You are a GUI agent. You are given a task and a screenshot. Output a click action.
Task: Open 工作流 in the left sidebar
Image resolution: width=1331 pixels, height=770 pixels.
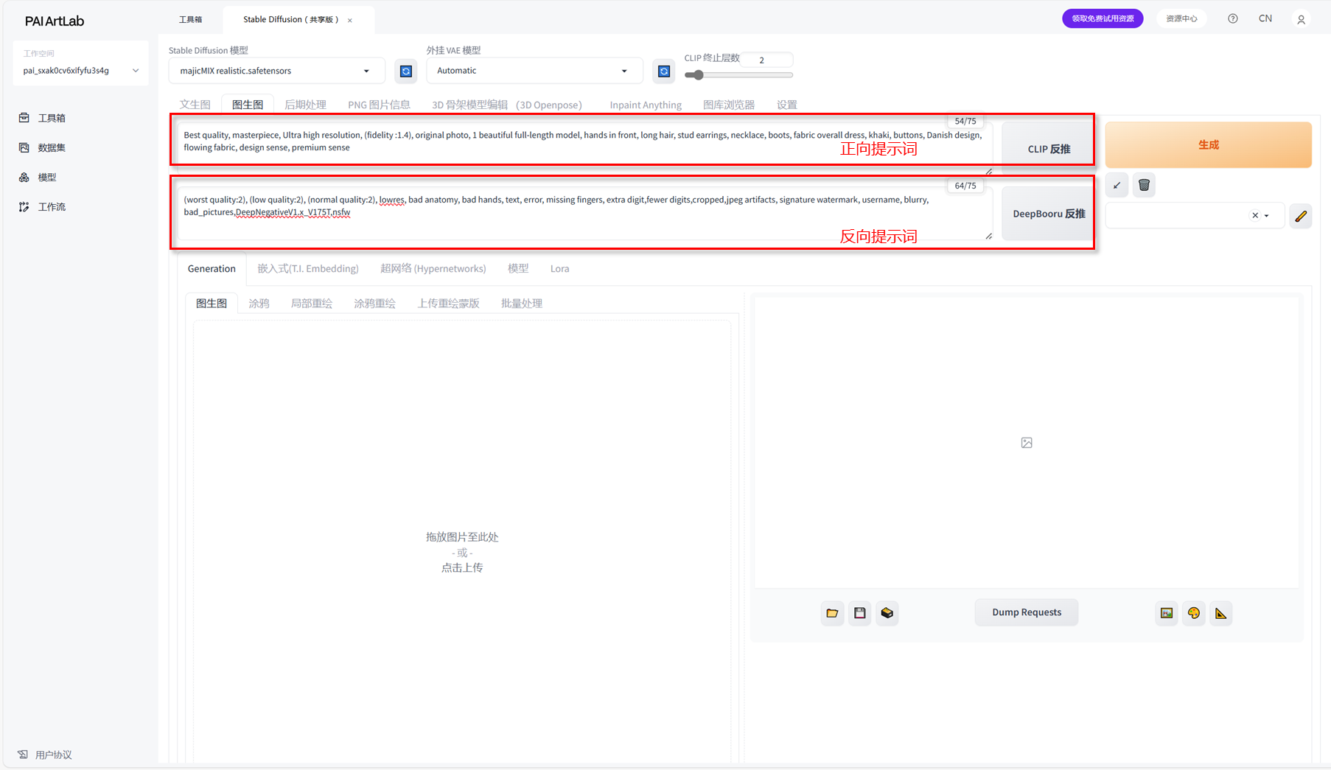pos(43,207)
